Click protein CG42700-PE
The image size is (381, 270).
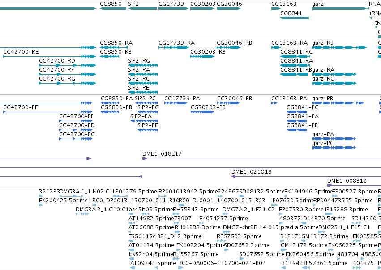tap(47, 112)
